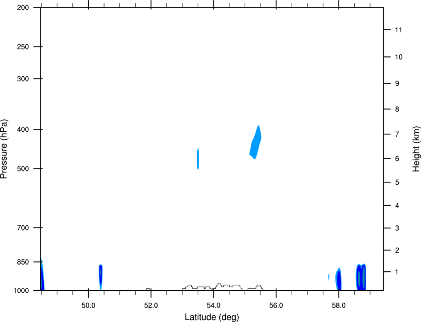421x322 pixels.
Task: Select the 300 pressure tick label
Action: click(x=23, y=79)
